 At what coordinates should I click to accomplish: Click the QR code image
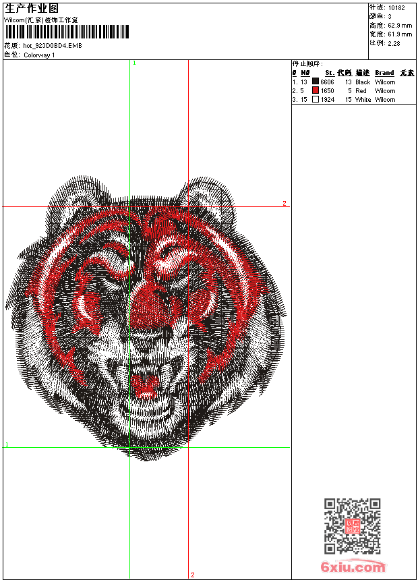tap(352, 526)
